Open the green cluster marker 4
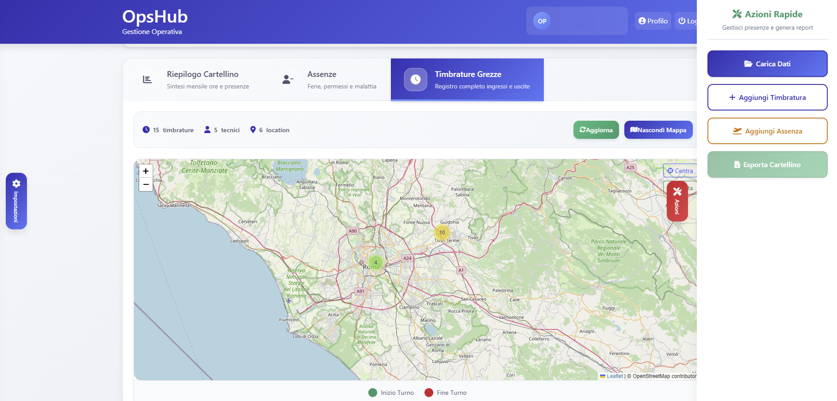 376,262
